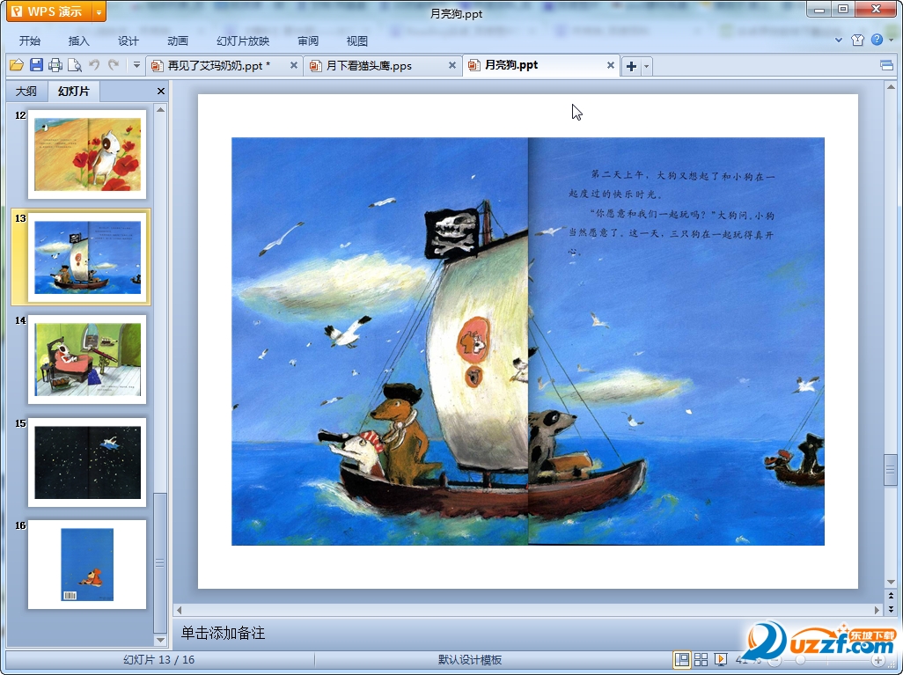Close the 再见了艾玛奶奶.ppt tab
The height and width of the screenshot is (675, 903).
294,65
